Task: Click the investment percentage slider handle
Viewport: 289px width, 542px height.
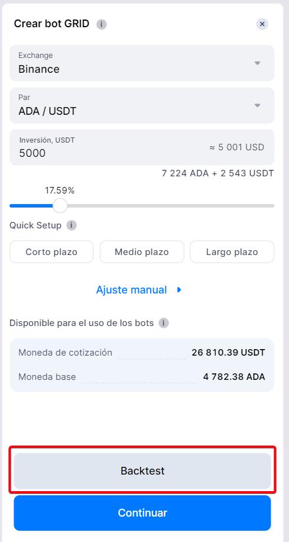Action: point(60,206)
